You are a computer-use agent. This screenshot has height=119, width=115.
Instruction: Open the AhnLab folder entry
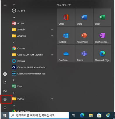click(18, 30)
